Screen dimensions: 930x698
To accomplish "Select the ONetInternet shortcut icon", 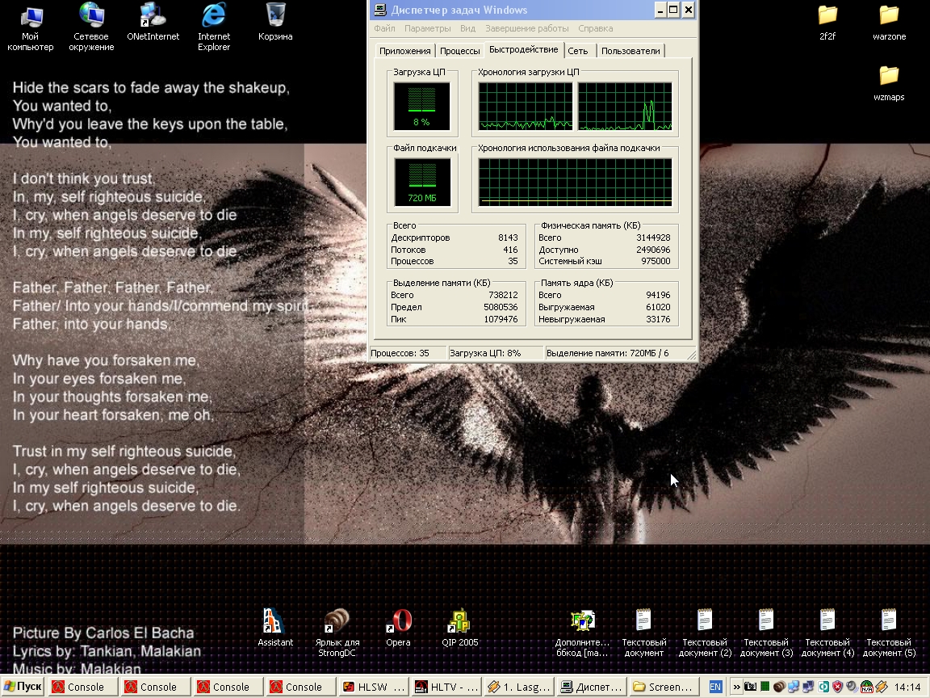I will 153,22.
